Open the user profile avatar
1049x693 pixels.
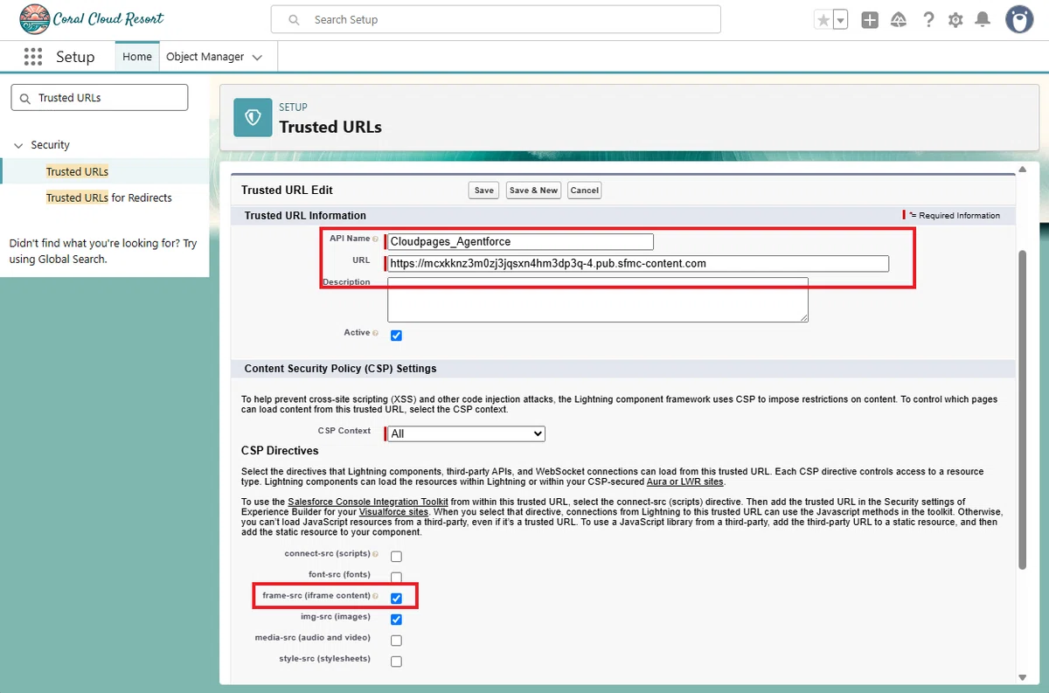click(1018, 19)
